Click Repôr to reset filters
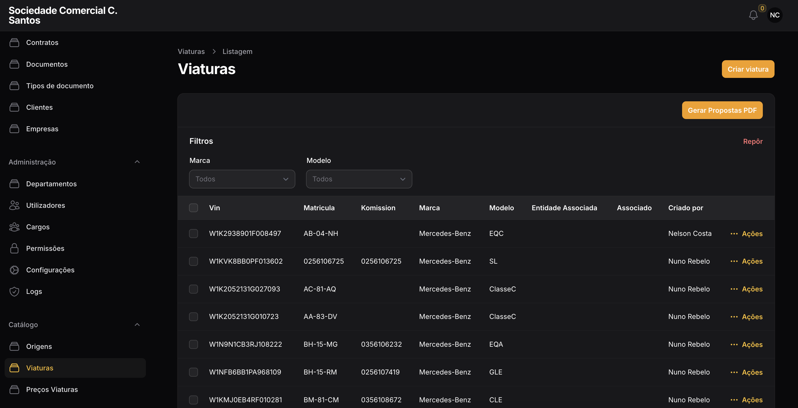This screenshot has width=798, height=408. click(x=752, y=141)
